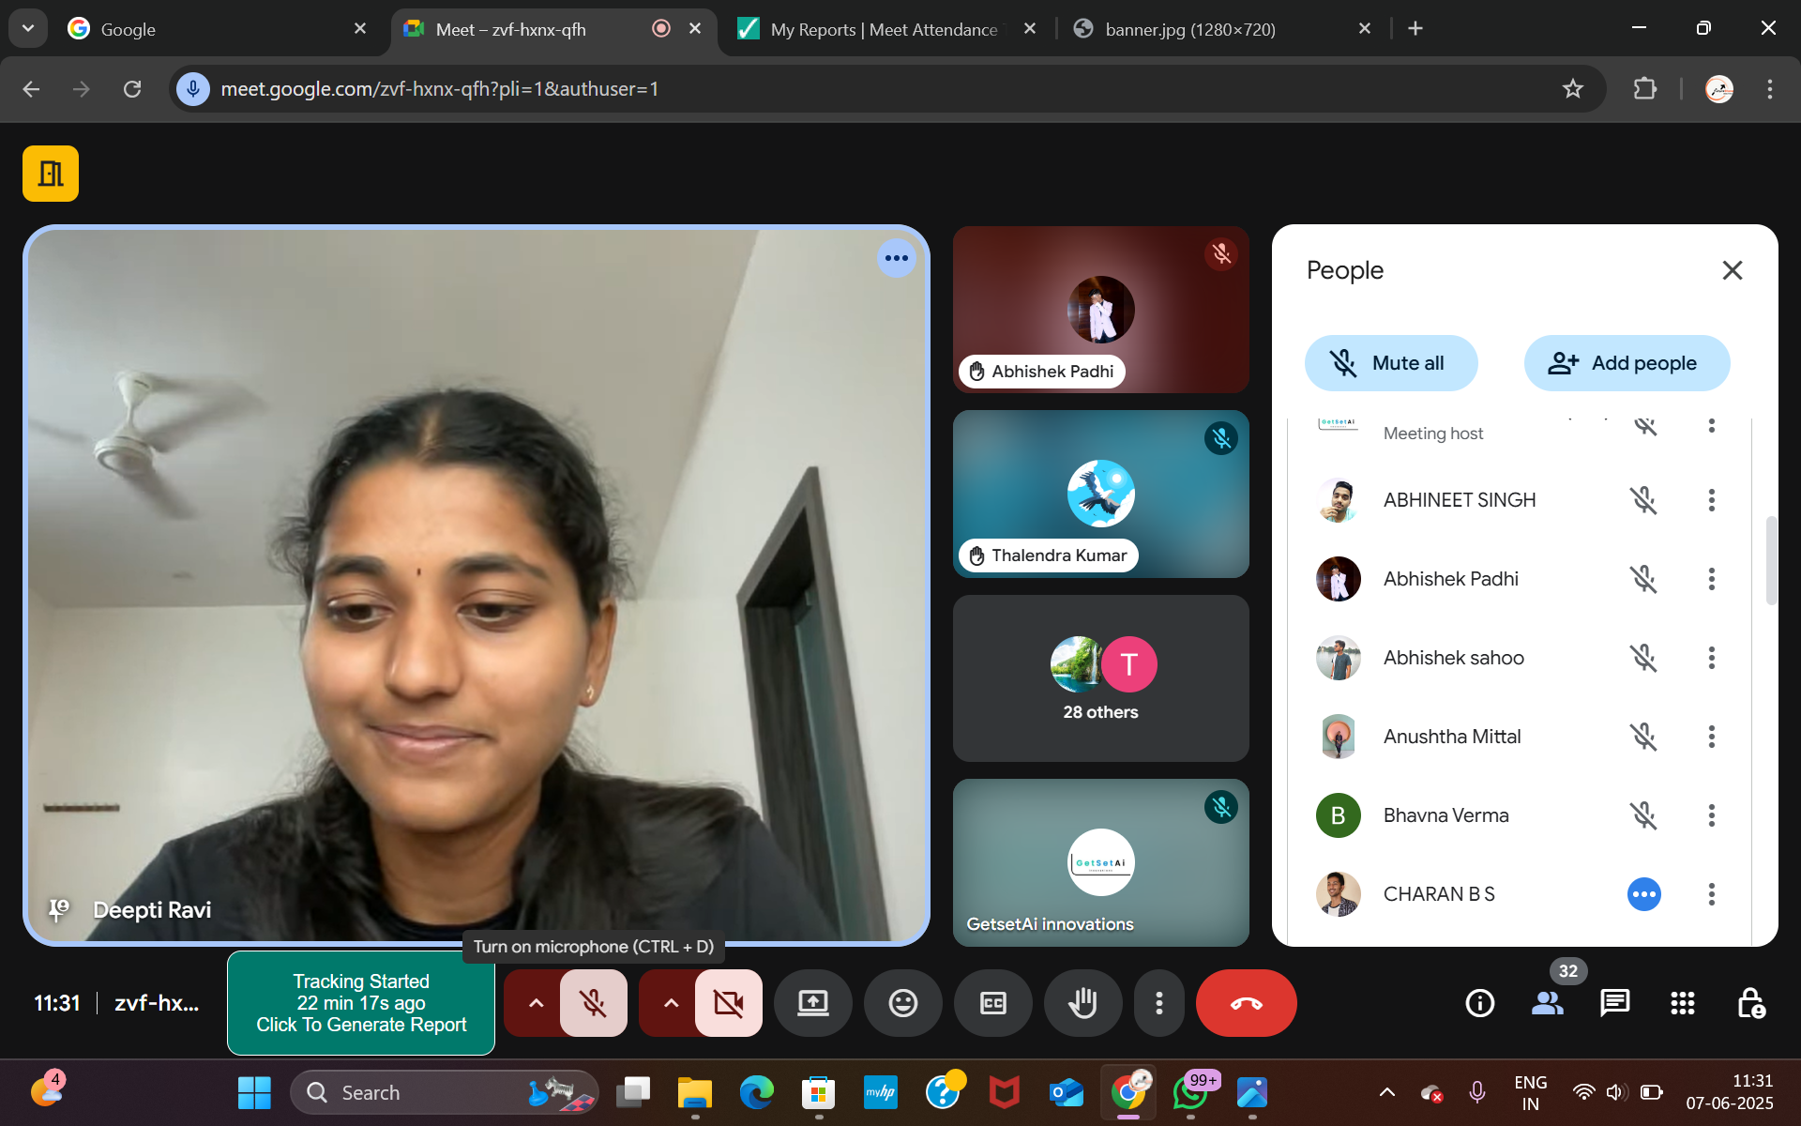1801x1126 pixels.
Task: Open more options for Bhavna Verma
Action: (x=1712, y=815)
